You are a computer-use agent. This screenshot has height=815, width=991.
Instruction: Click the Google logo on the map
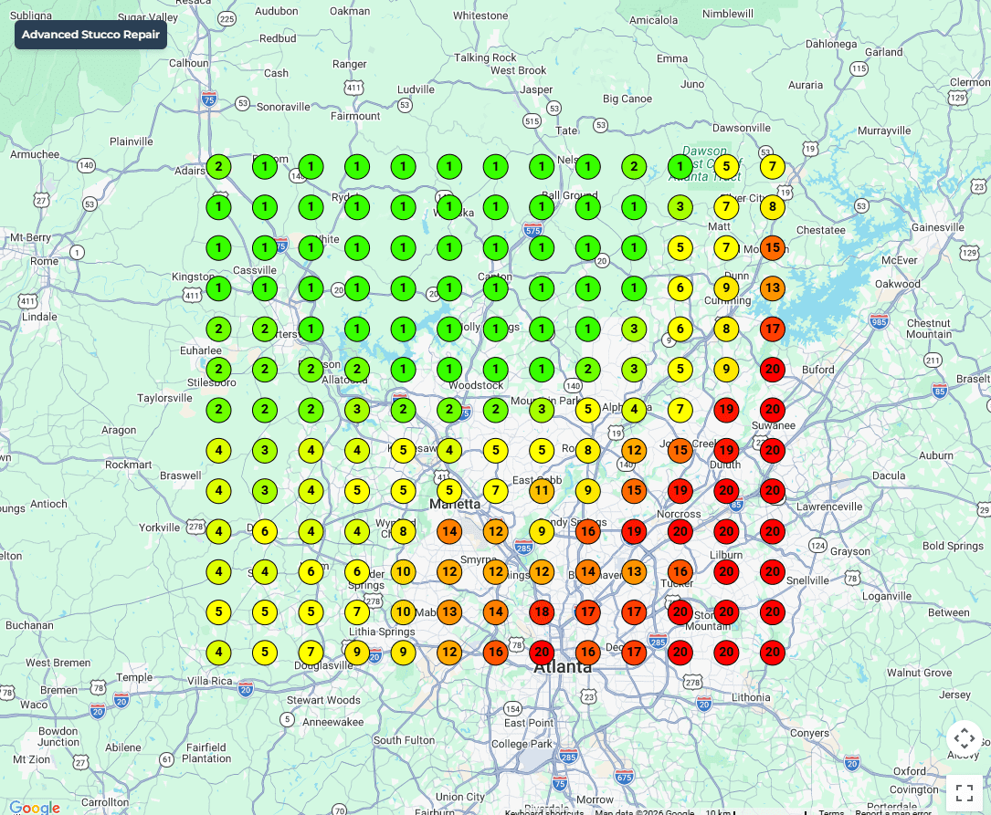click(34, 807)
